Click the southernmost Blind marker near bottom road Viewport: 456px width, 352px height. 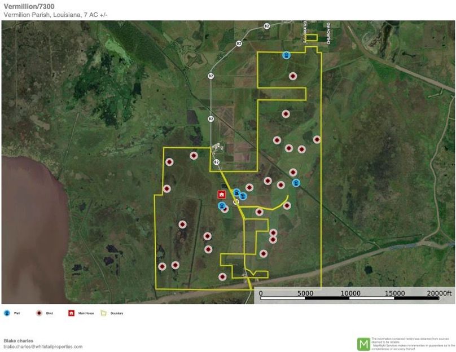[222, 276]
